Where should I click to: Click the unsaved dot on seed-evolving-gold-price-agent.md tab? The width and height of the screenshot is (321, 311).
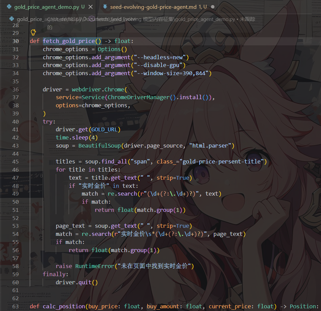click(213, 7)
